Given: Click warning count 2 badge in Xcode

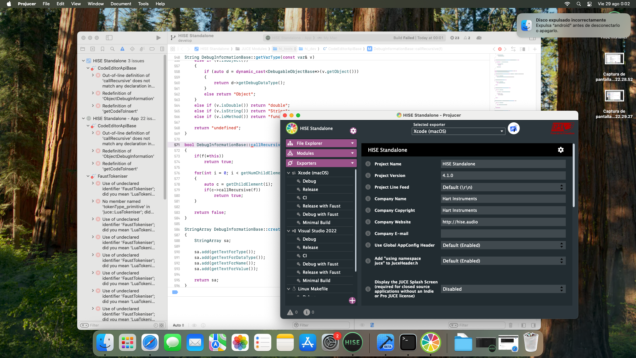Looking at the screenshot, I should pos(467,38).
